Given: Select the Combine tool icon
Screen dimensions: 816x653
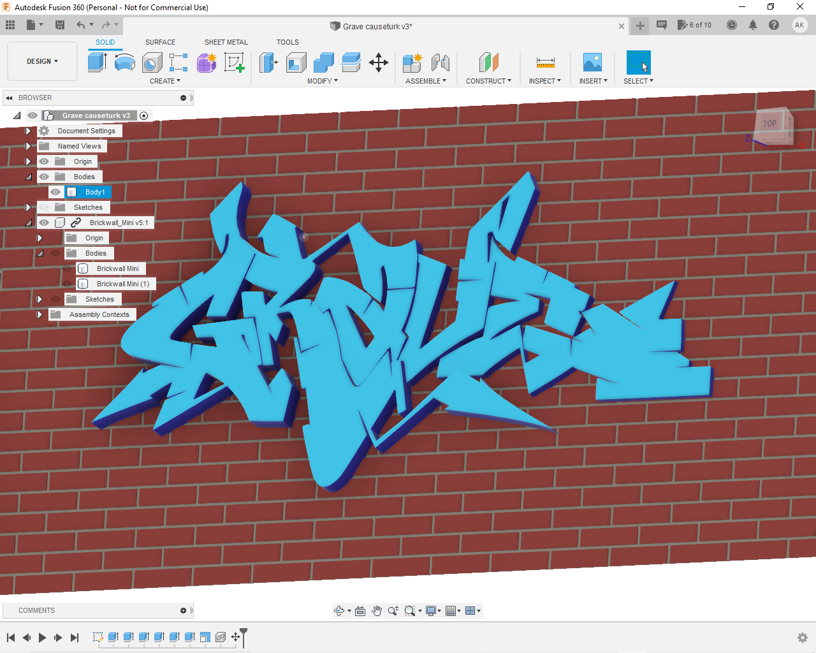Looking at the screenshot, I should 323,62.
